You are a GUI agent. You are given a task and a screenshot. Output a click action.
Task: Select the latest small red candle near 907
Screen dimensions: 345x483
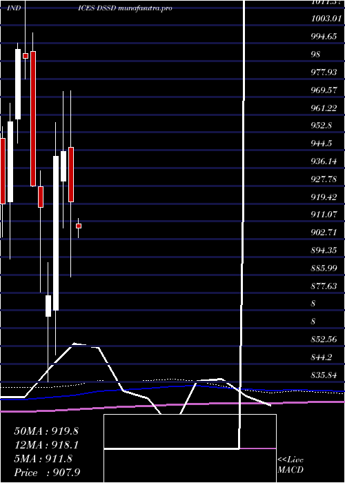[x=79, y=226]
